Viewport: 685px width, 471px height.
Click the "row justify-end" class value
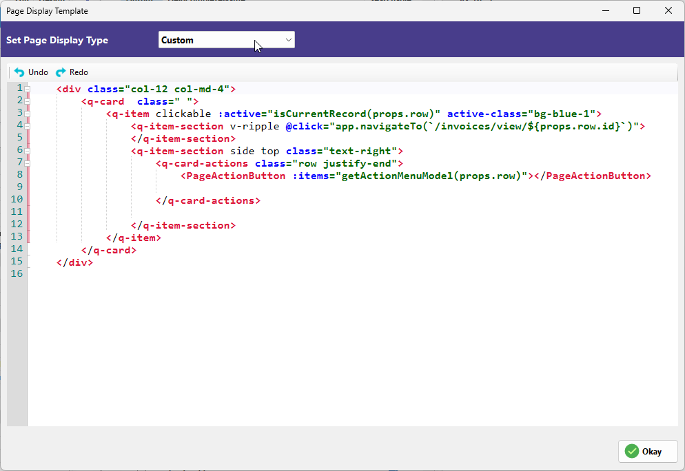(x=345, y=164)
